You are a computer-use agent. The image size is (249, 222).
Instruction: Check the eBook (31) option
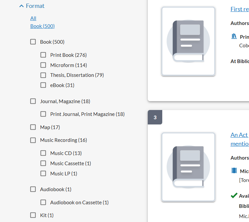[x=43, y=85]
